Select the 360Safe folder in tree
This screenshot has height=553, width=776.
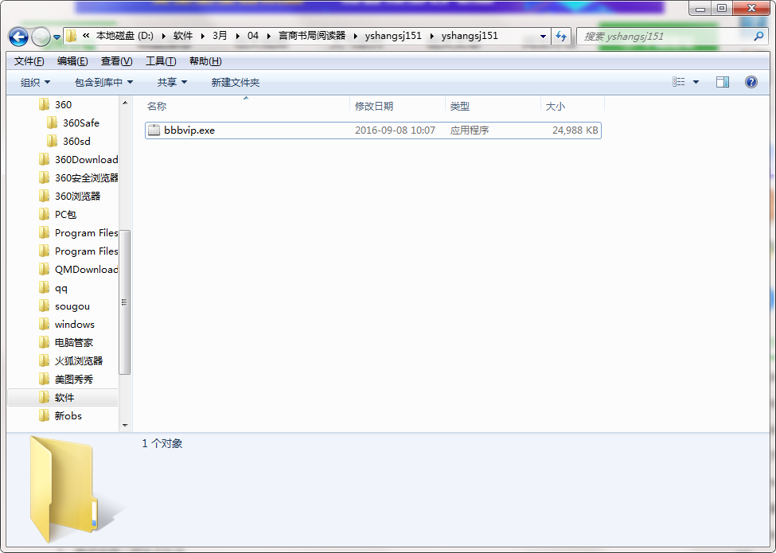(80, 123)
